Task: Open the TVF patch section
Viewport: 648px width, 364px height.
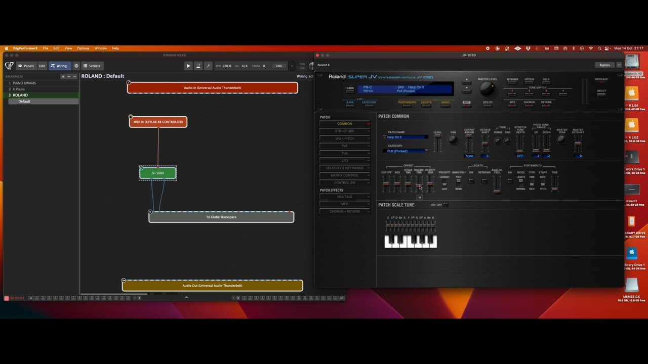Action: coord(345,146)
